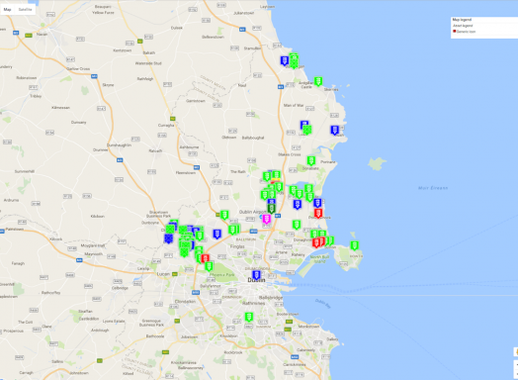Click the magenta marker near Dublin Airport

(x=267, y=219)
